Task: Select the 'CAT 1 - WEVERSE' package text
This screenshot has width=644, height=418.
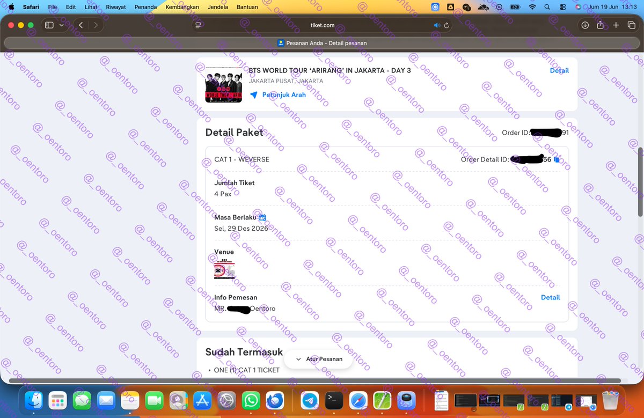Action: (241, 159)
